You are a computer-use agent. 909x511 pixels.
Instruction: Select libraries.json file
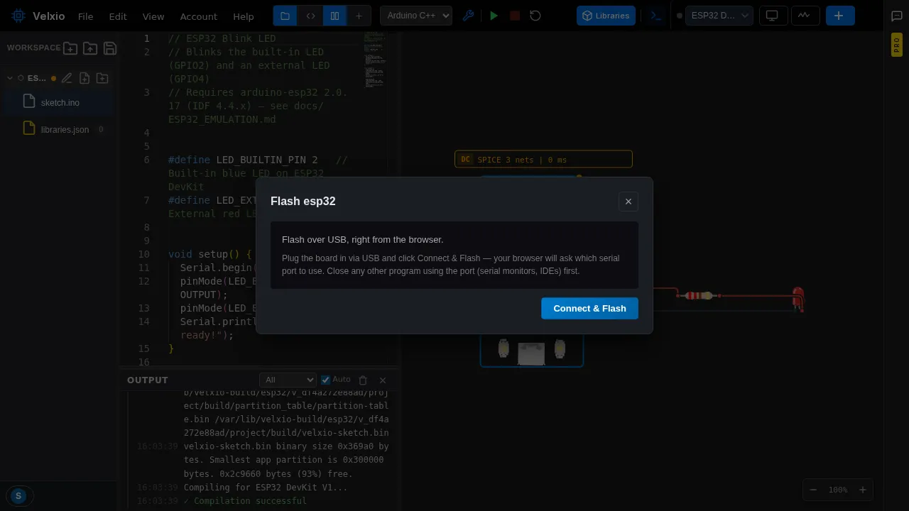pos(58,129)
